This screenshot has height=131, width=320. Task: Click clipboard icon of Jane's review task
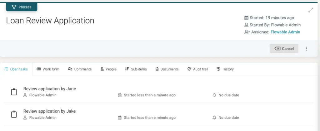pyautogui.click(x=14, y=92)
